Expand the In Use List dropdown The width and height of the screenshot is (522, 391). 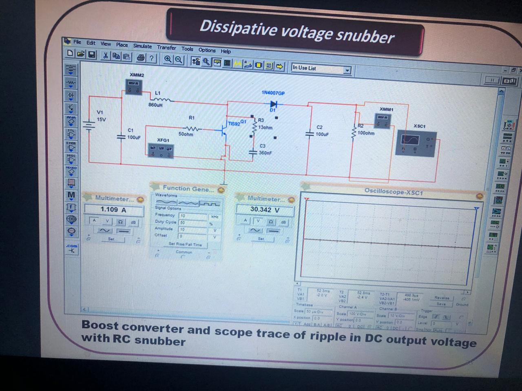click(x=347, y=70)
